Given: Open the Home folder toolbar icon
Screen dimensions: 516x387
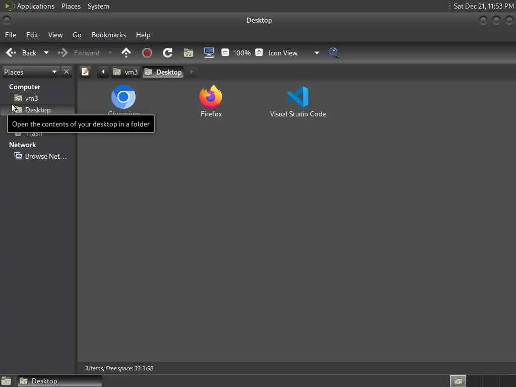Looking at the screenshot, I should point(188,53).
